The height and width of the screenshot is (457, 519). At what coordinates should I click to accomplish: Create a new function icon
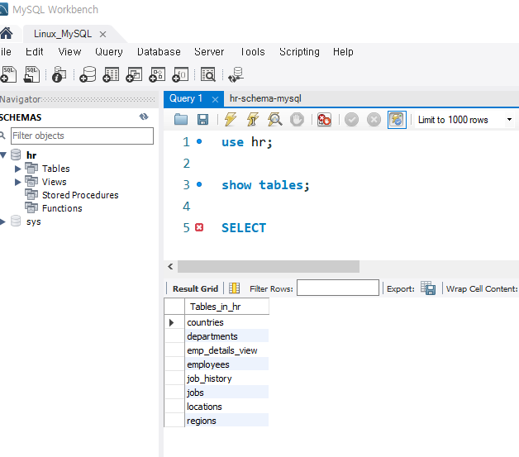tap(180, 74)
